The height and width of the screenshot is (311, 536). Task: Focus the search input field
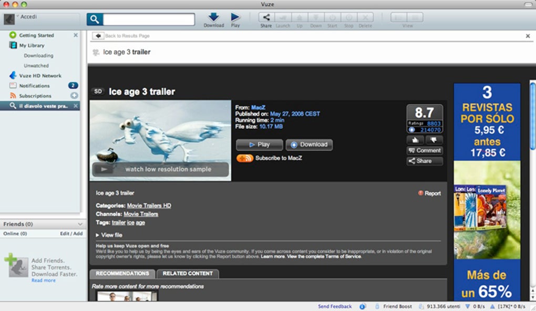pos(149,19)
